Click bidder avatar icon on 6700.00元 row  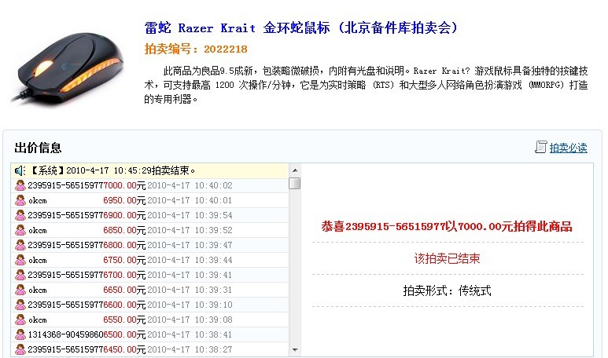[x=20, y=275]
